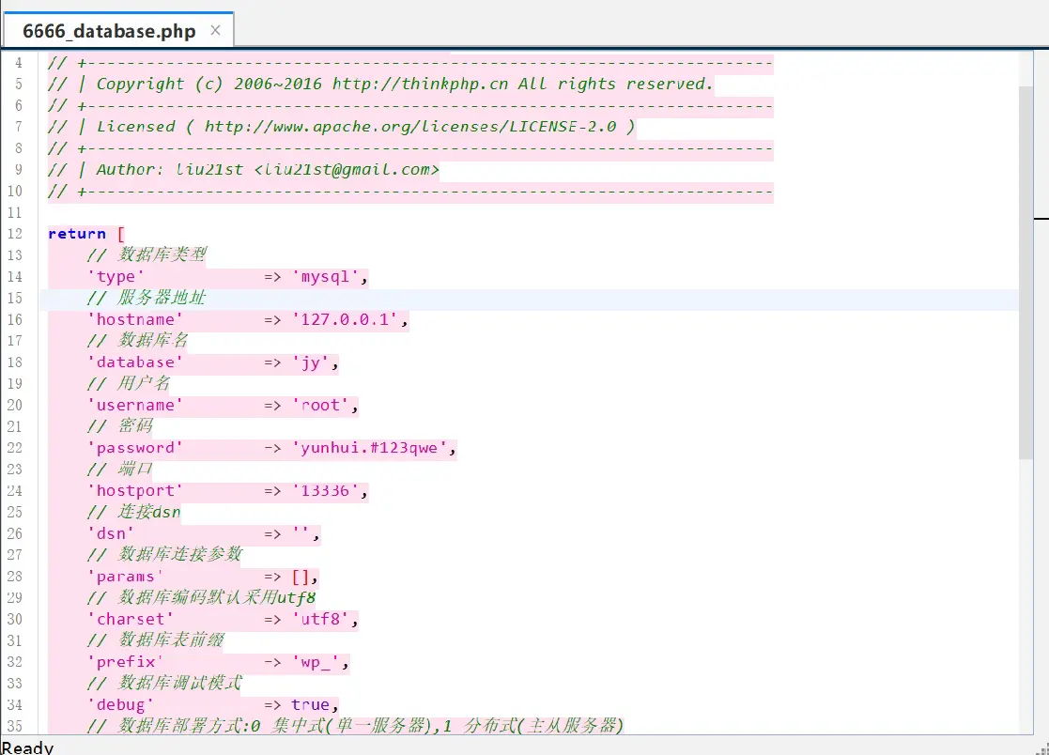Click the 连接dsn comment on line 25
1049x755 pixels.
pyautogui.click(x=133, y=512)
